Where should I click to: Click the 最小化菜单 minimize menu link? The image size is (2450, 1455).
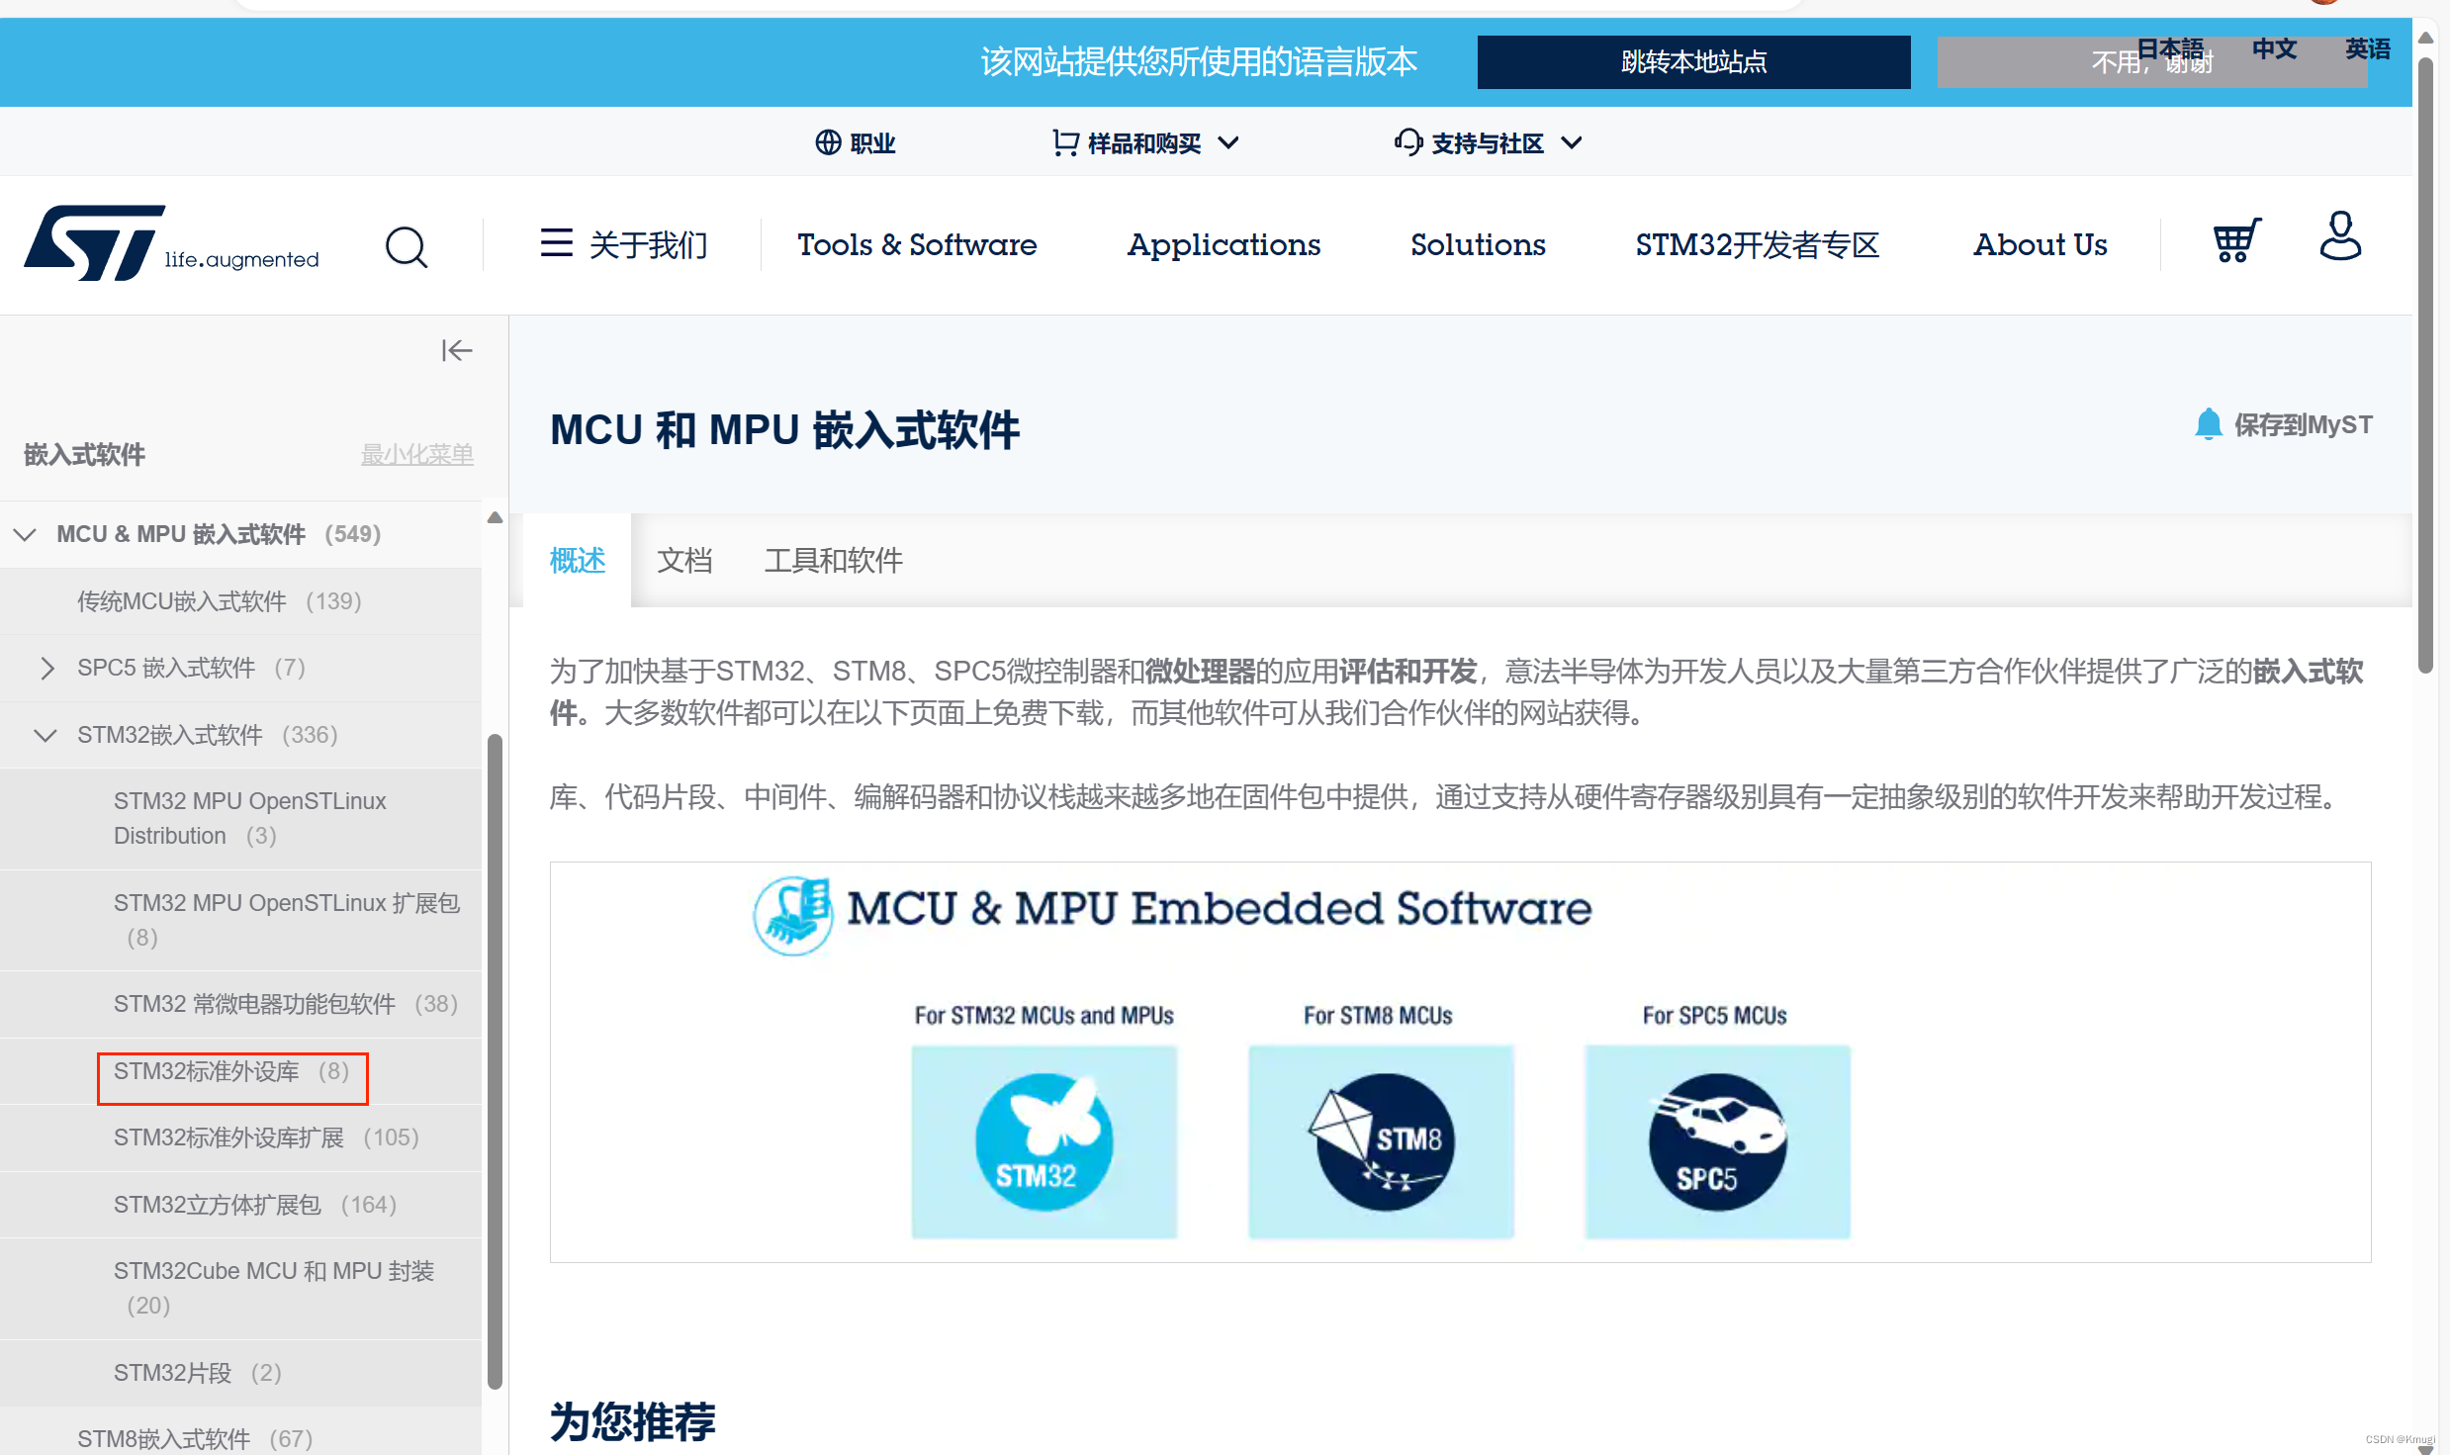pos(420,456)
